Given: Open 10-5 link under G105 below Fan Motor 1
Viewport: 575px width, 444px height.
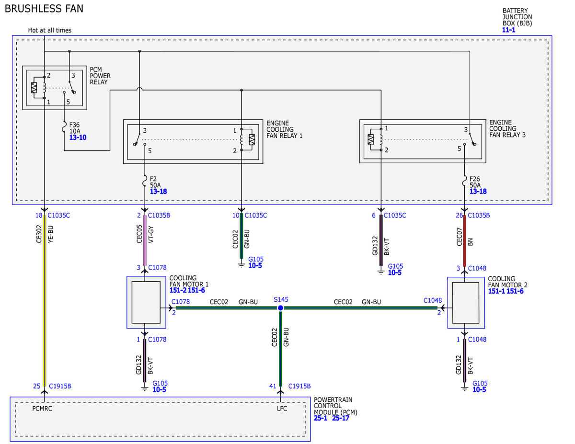Looking at the screenshot, I should coord(160,389).
